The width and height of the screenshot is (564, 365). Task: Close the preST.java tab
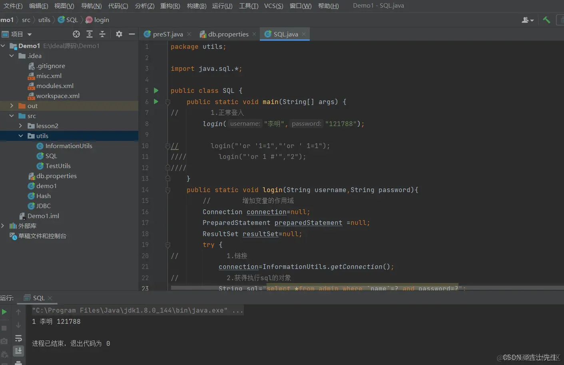tap(189, 34)
